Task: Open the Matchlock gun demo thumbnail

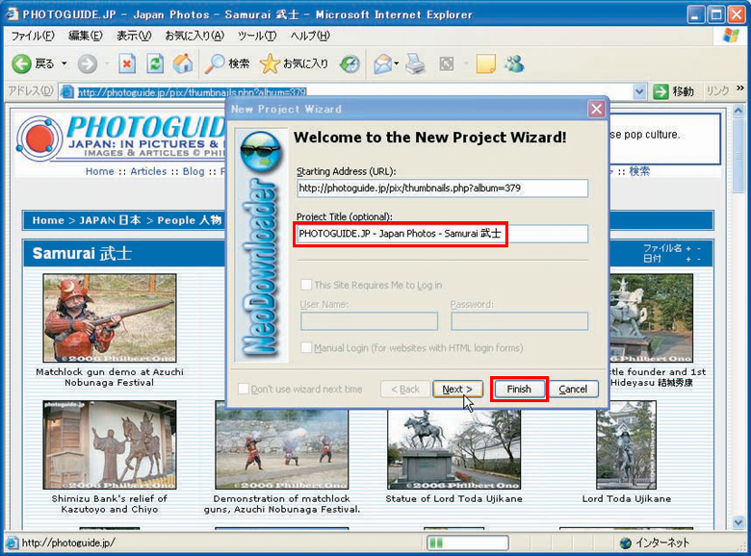Action: pos(110,317)
